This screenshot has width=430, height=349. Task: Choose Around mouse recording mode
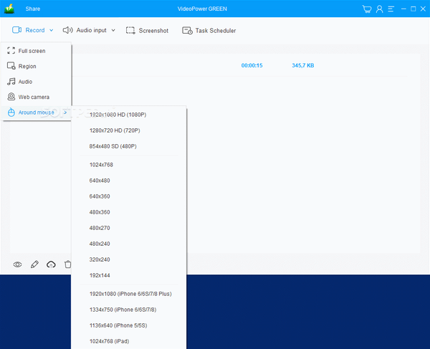37,113
